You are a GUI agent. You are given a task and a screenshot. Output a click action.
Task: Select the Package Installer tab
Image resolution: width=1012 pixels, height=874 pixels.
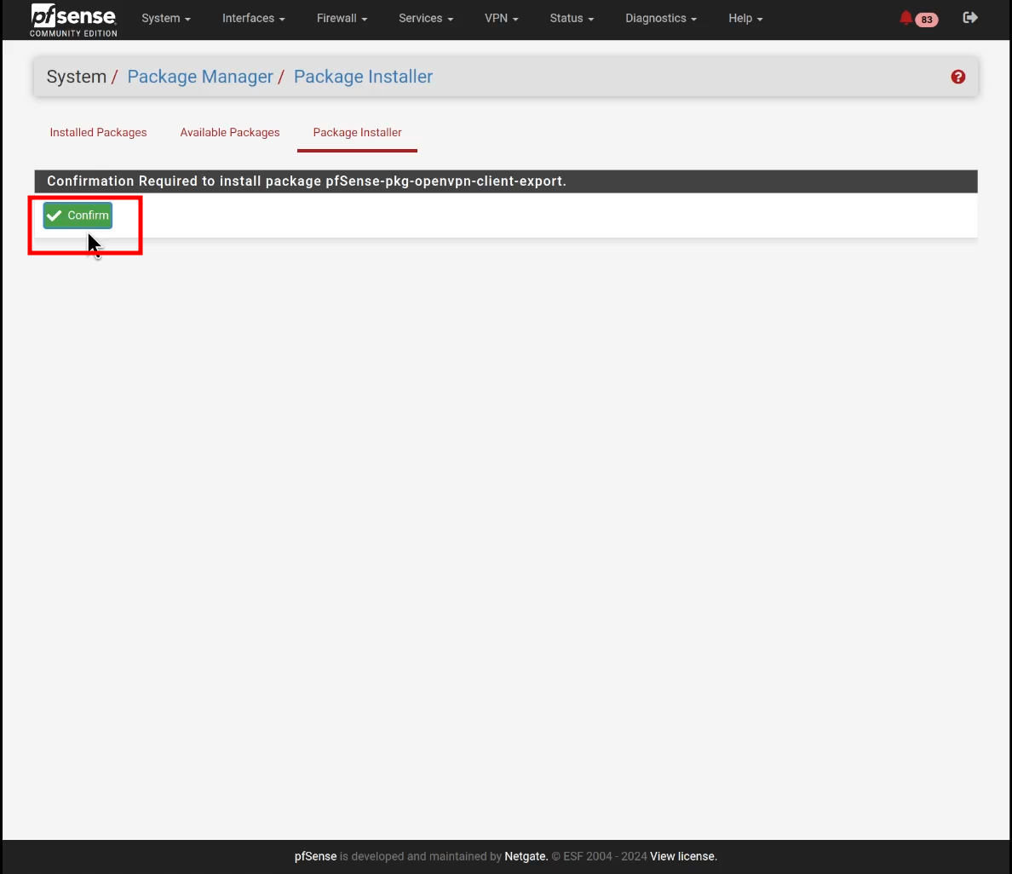(357, 132)
